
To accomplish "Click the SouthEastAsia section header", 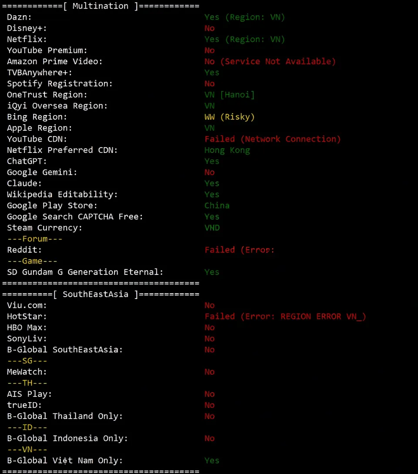I will pos(101,294).
